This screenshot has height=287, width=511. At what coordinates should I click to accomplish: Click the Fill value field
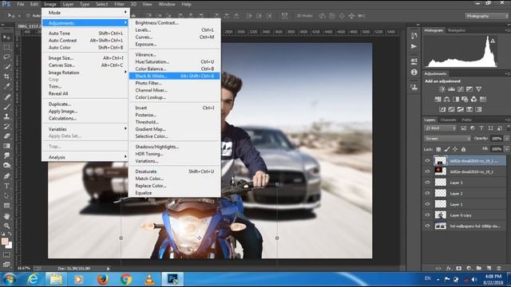click(497, 149)
